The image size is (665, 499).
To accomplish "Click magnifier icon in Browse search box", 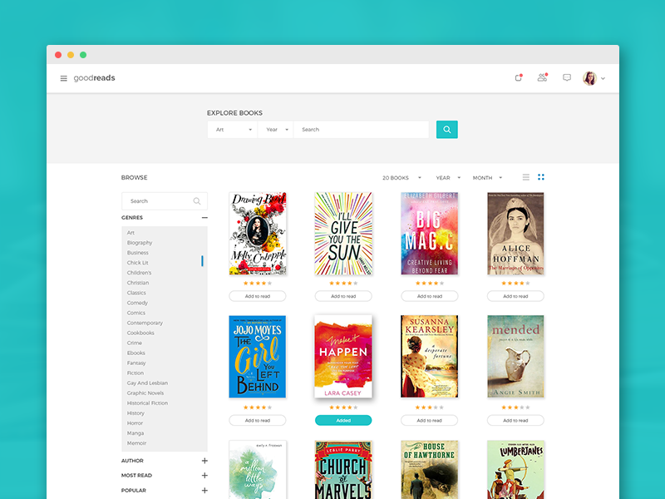I will point(197,201).
